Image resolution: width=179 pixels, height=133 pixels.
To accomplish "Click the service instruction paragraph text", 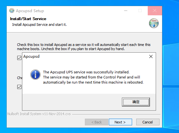I will [84, 47].
